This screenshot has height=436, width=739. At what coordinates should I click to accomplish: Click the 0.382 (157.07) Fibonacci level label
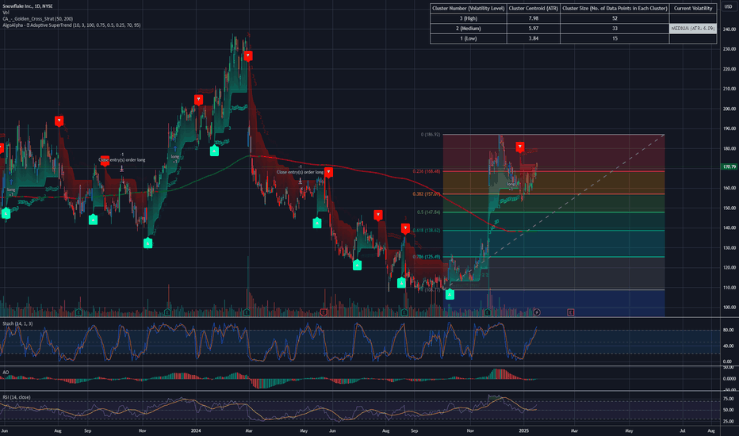tap(427, 194)
